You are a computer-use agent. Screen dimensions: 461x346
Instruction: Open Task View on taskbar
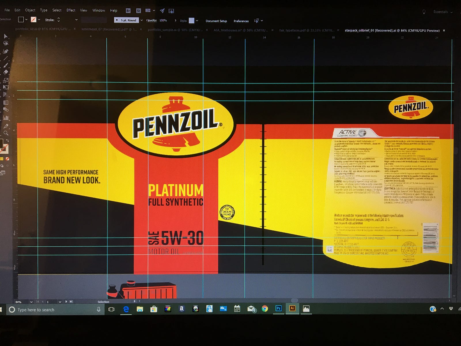tap(111, 309)
